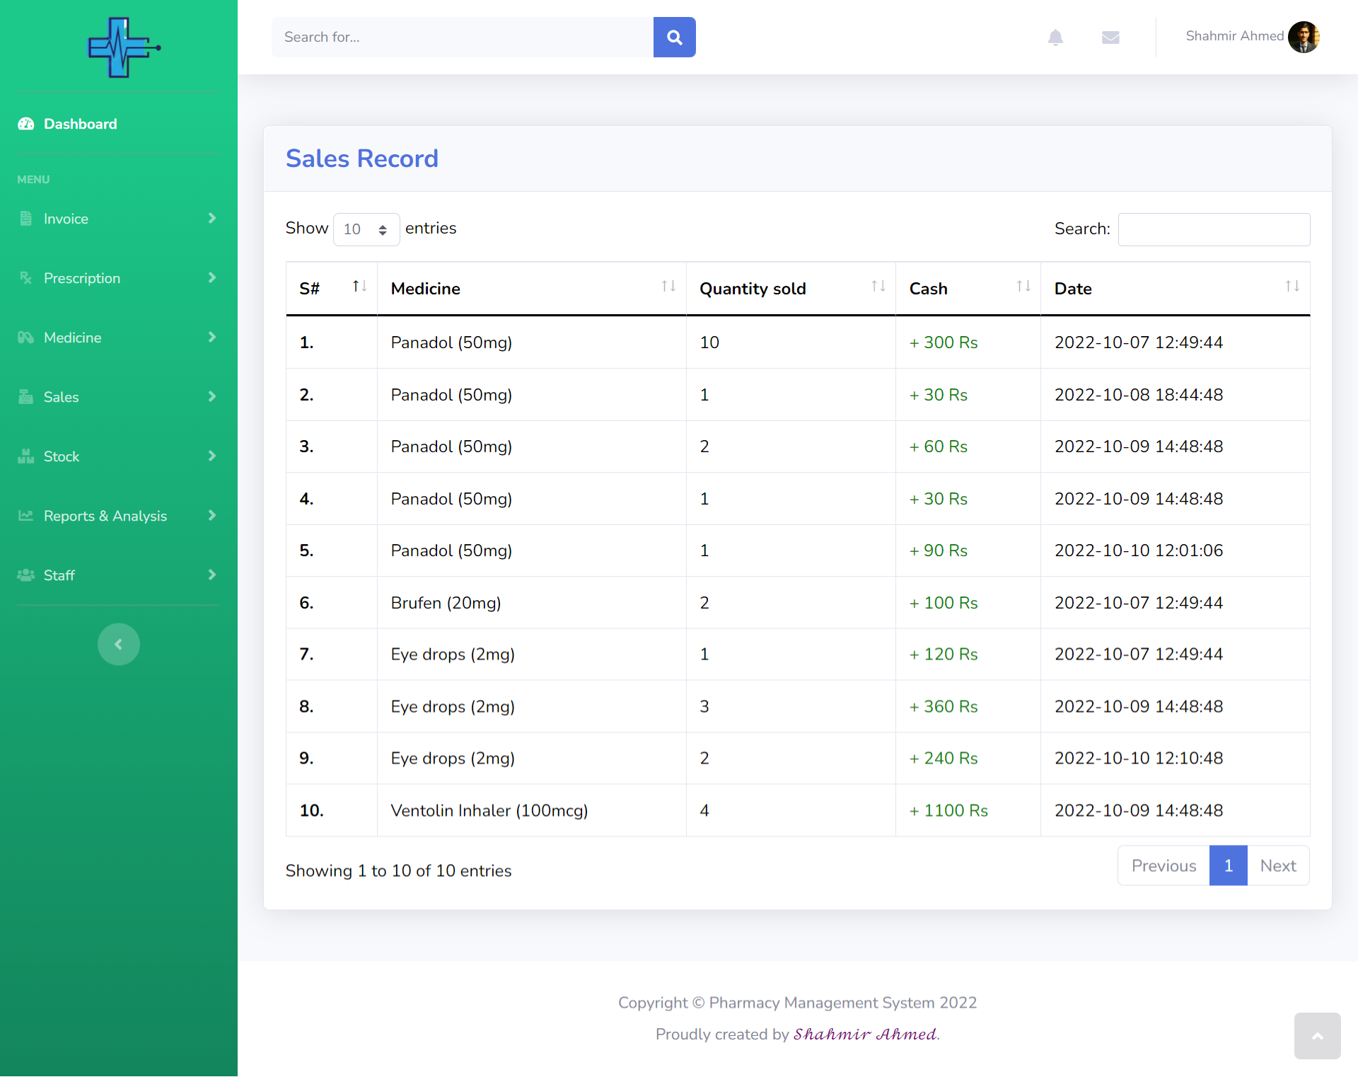
Task: Click the blue search magnifier button
Action: point(674,37)
